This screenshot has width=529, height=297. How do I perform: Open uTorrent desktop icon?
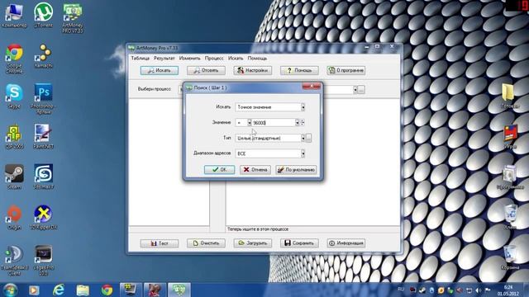coord(43,15)
